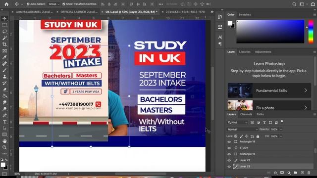
Task: Toggle Show Transform Controls checkbox
Action: coord(64,4)
